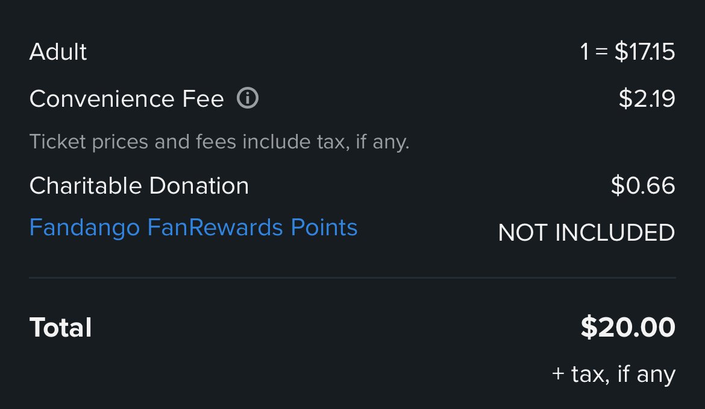Viewport: 705px width, 409px height.
Task: Click the ticket prices tax note
Action: pyautogui.click(x=219, y=142)
